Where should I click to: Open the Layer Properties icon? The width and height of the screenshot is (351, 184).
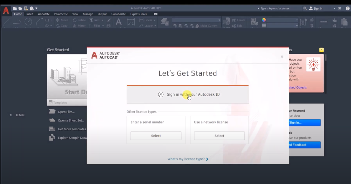pyautogui.click(x=165, y=22)
